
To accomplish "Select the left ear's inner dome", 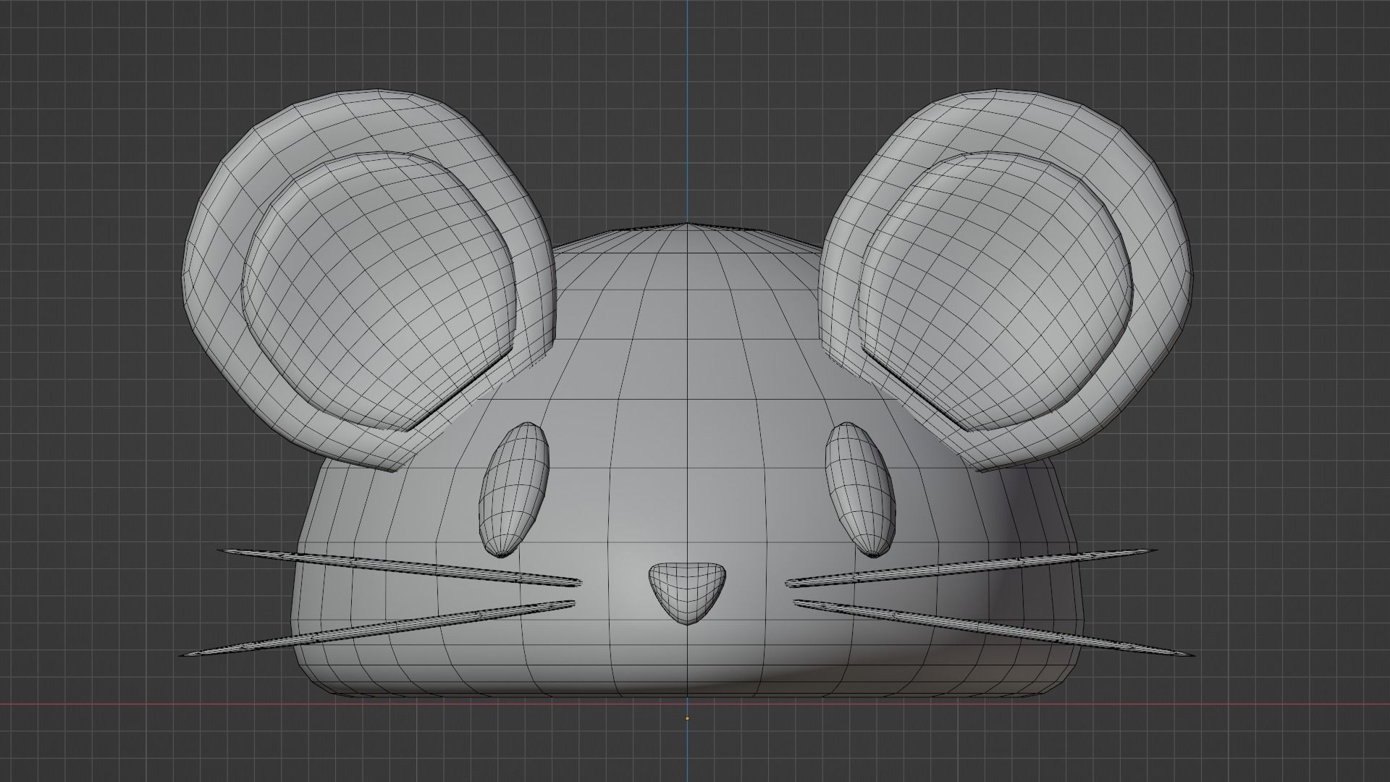I will [380, 291].
